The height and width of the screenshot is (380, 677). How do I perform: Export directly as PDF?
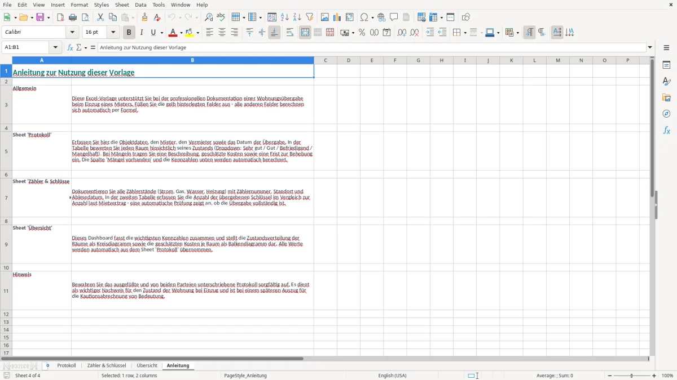point(60,17)
